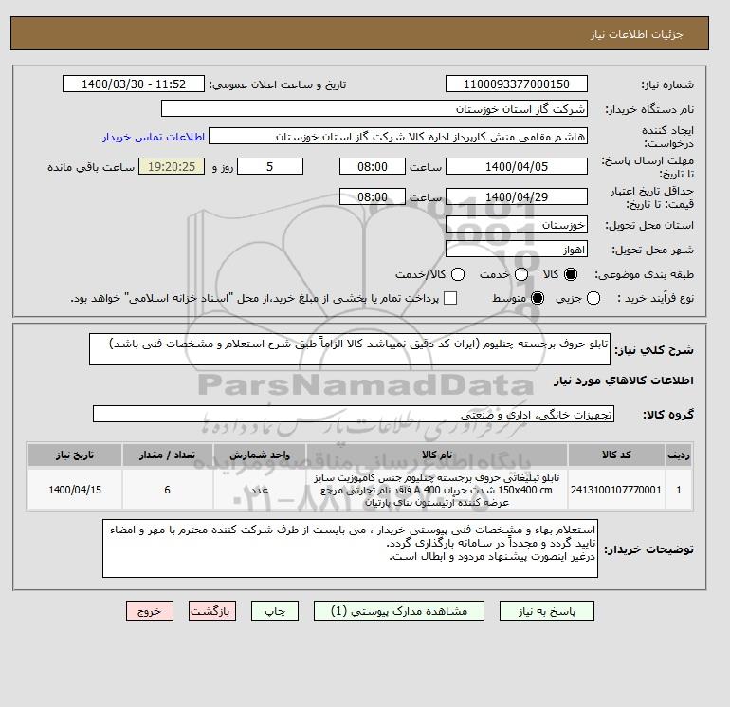Click the delivery province field خوزستان
730x707 pixels.
coord(517,225)
